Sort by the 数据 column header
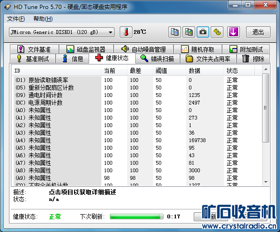Screen dimensions: 280x232 [205, 71]
